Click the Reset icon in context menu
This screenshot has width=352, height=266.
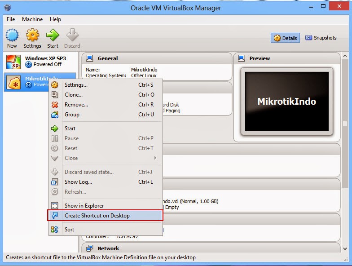click(55, 148)
